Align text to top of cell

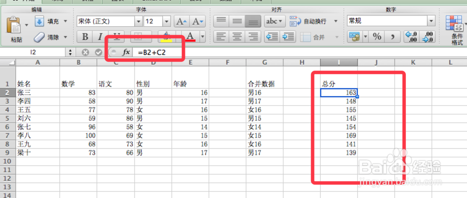pyautogui.click(x=221, y=21)
